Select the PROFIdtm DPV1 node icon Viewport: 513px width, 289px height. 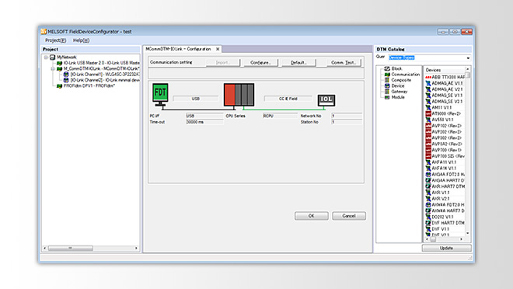coord(59,86)
